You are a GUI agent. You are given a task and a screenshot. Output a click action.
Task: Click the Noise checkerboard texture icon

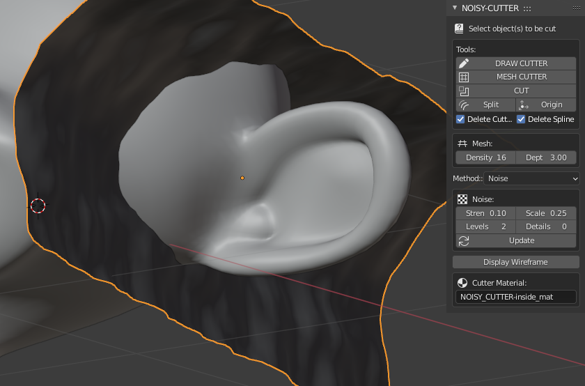pos(462,199)
